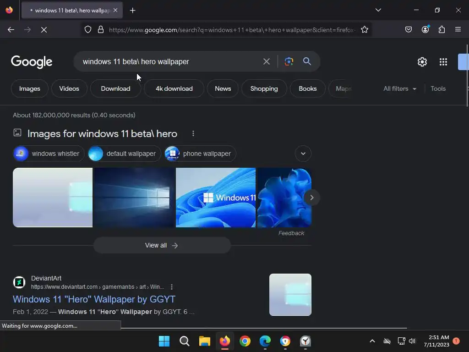469x352 pixels.
Task: Select the Download filter chip
Action: (x=115, y=88)
